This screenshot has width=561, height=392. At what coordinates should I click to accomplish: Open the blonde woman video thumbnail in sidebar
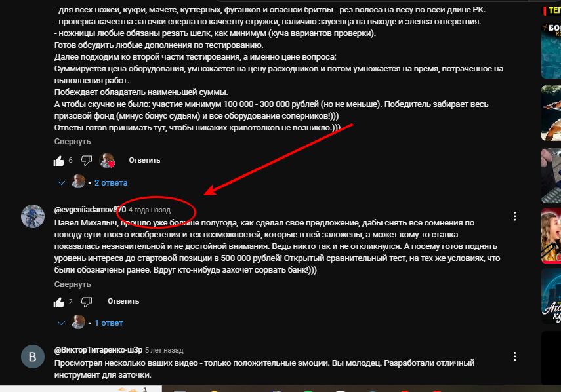[551, 236]
